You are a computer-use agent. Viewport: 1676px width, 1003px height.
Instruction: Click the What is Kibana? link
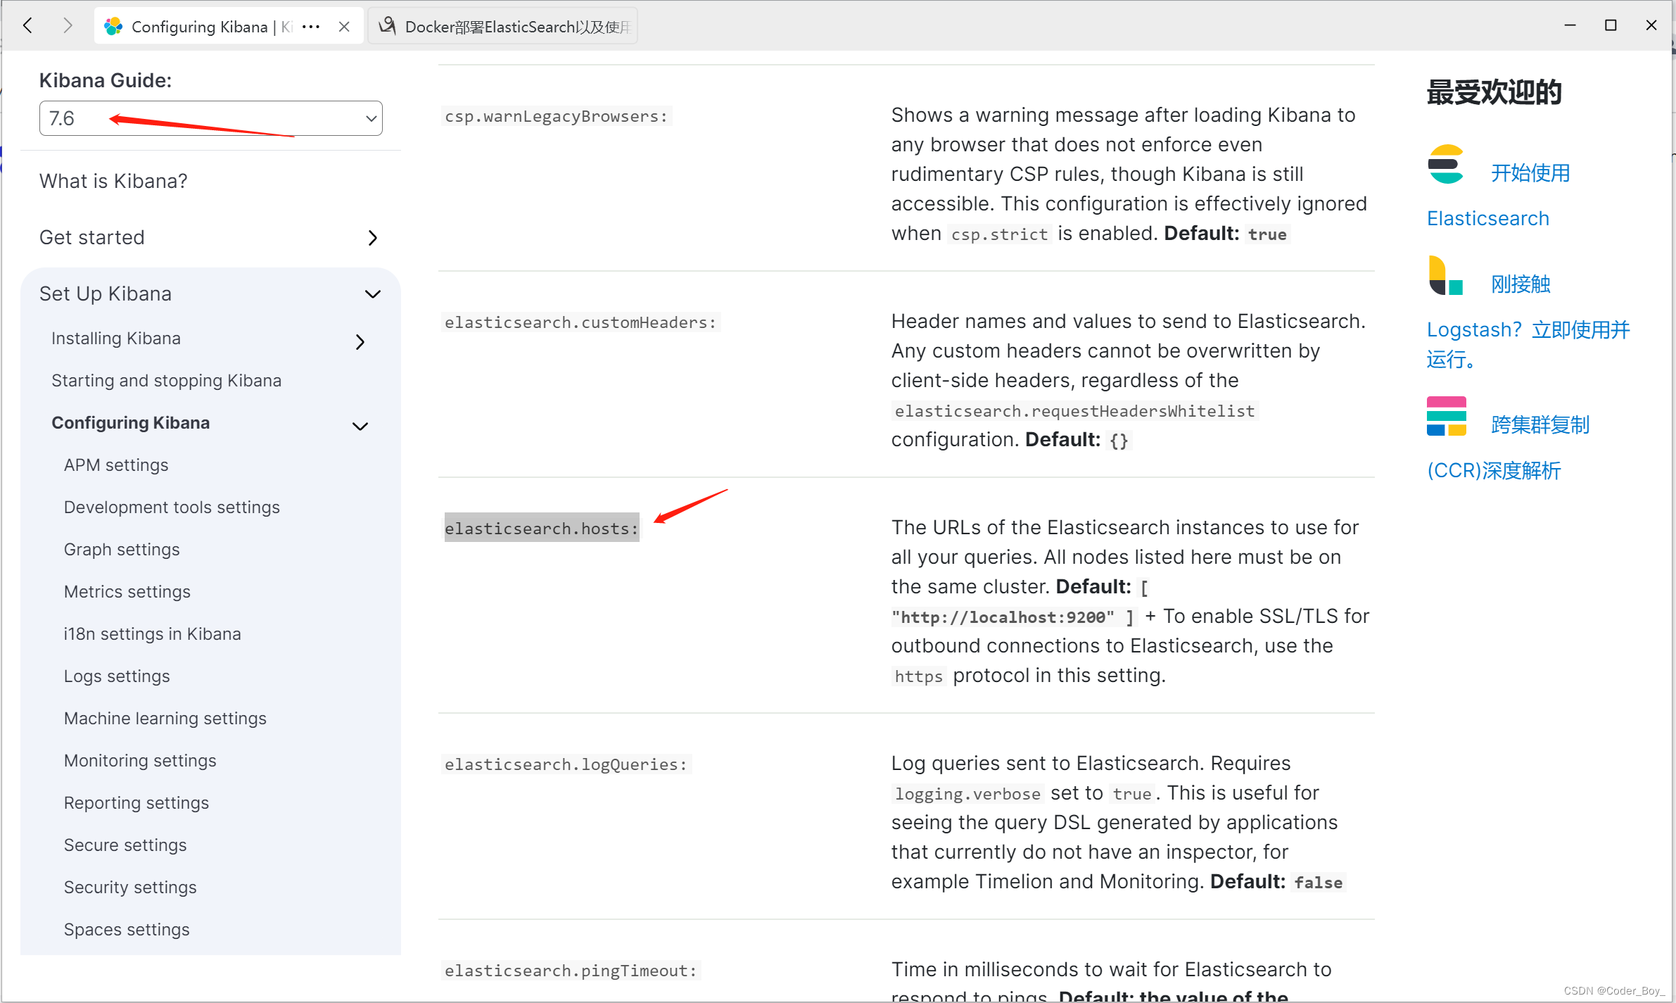(113, 182)
